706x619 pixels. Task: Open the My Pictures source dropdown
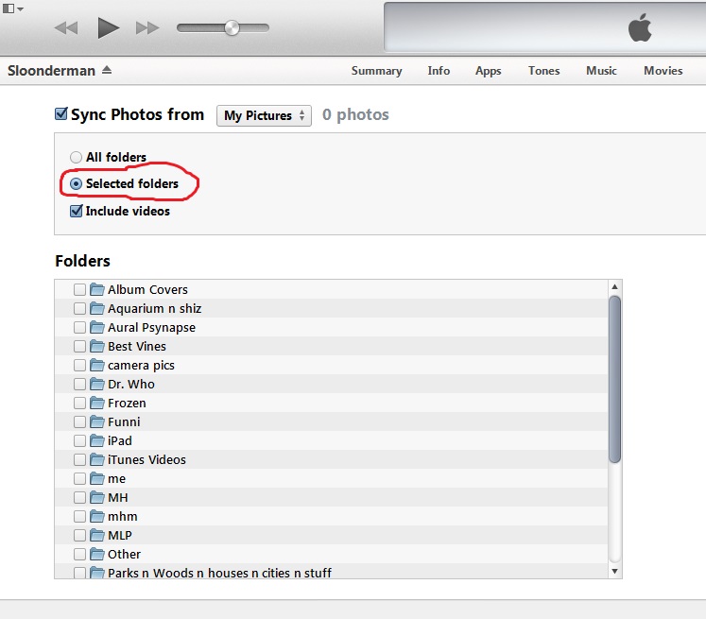[x=264, y=115]
